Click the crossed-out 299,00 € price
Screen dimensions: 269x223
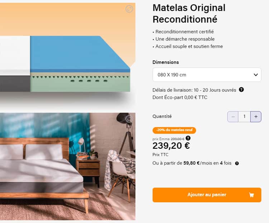click(x=177, y=139)
